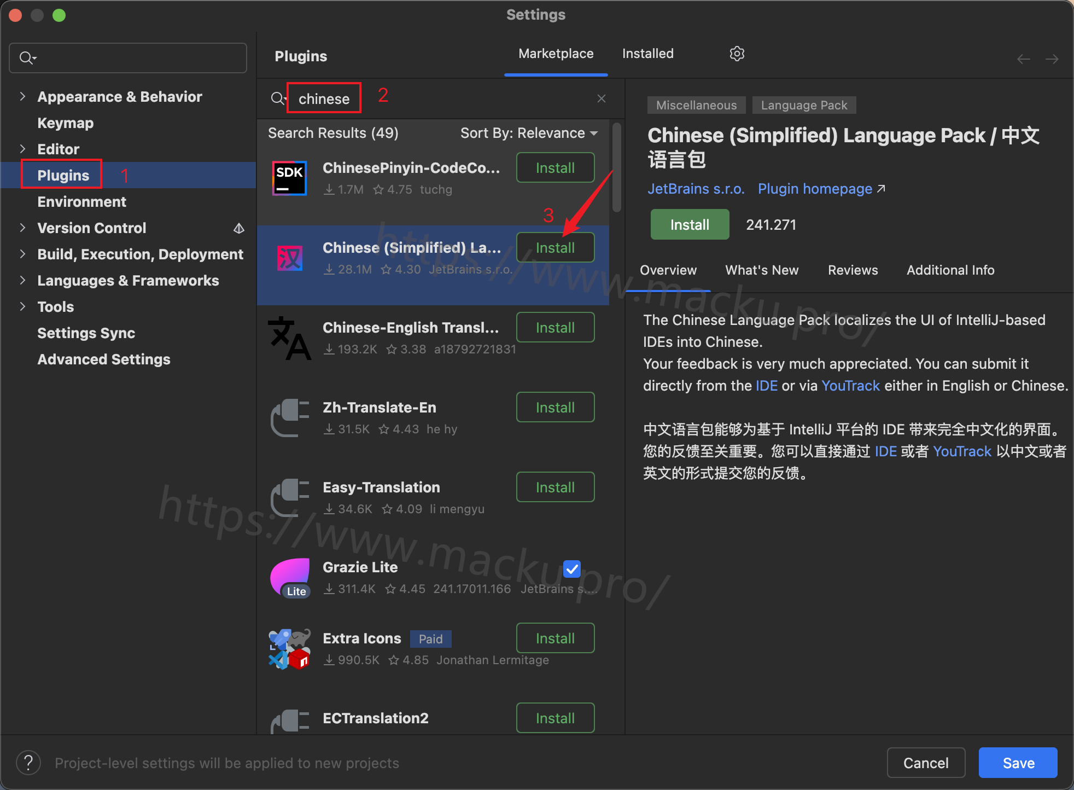Click the settings search field
1074x790 pixels.
point(128,57)
